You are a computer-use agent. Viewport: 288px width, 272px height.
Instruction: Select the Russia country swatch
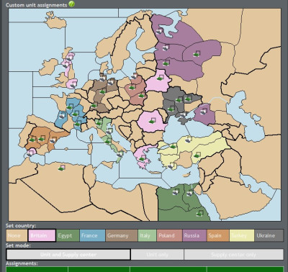coord(194,235)
